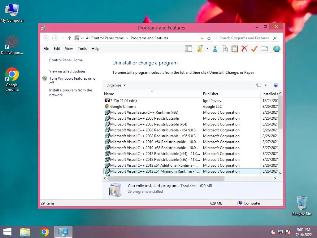Click the horizontal scrollbar right arrow
The image size is (317, 238).
[275, 178]
